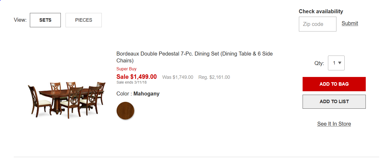384x160 pixels.
Task: Open the Qty quantity dropdown
Action: pos(336,63)
